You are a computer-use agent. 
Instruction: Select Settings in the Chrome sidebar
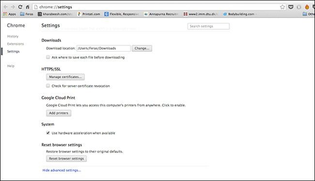13,51
